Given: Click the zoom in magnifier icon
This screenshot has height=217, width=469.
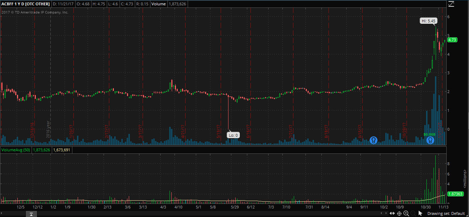Looking at the screenshot, I should coord(406,213).
